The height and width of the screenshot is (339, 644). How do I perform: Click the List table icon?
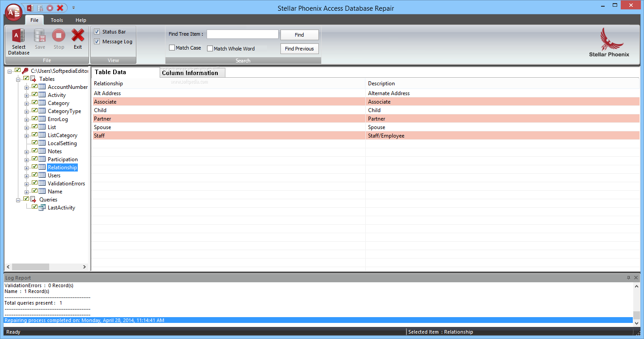pyautogui.click(x=42, y=127)
